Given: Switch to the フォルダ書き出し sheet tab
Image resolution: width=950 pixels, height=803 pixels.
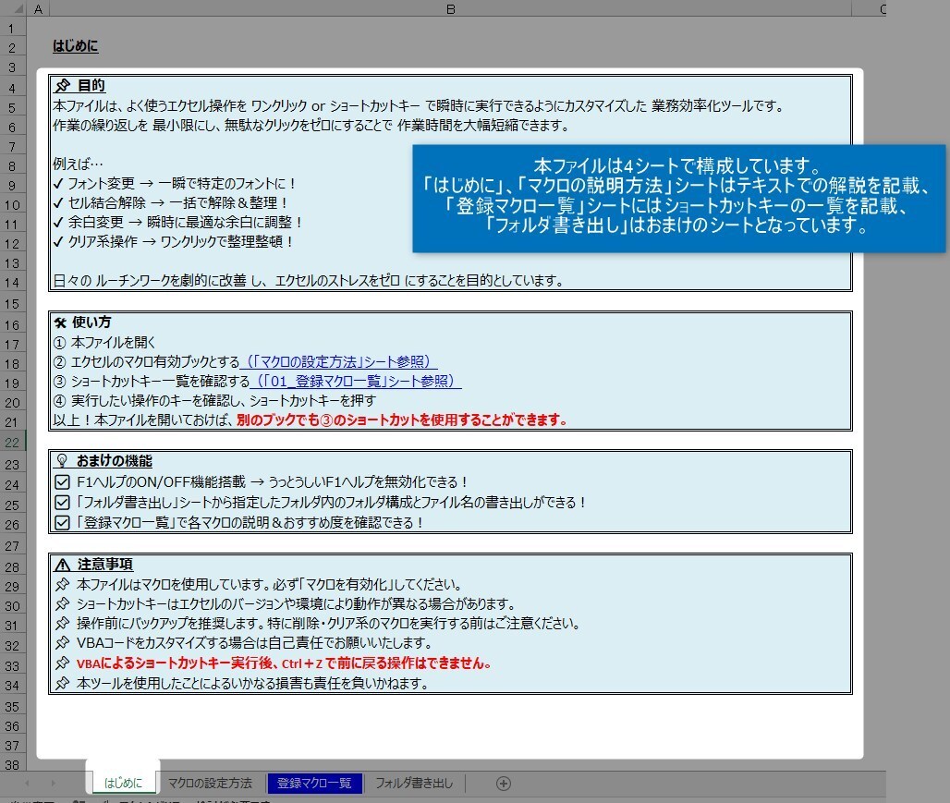Looking at the screenshot, I should (414, 783).
